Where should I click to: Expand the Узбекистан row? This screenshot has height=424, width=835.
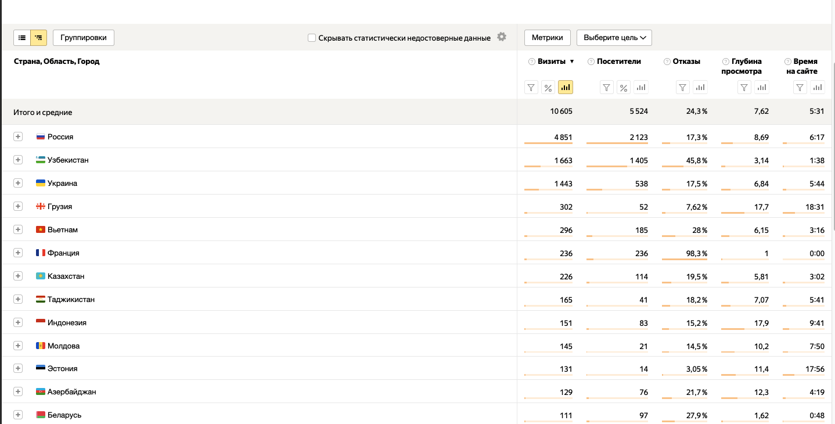click(18, 160)
